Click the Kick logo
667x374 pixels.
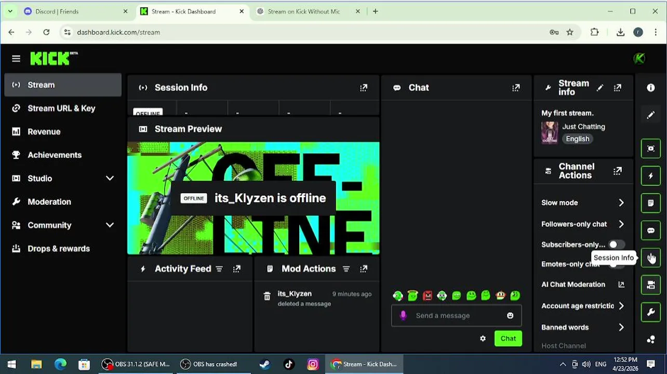(x=54, y=58)
